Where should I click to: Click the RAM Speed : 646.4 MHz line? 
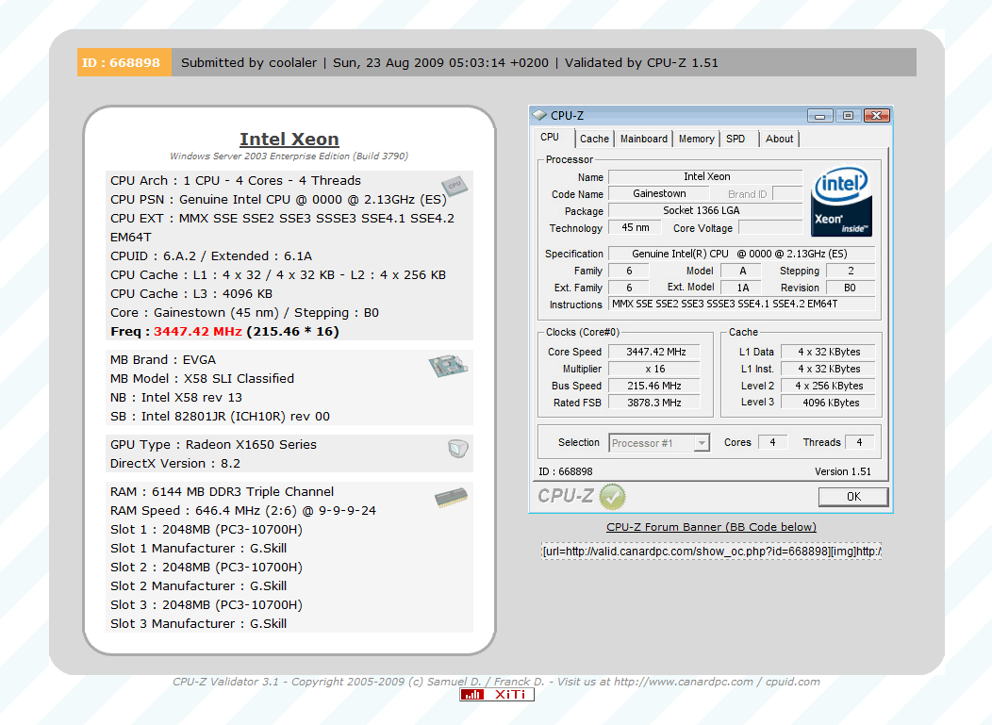coord(243,511)
